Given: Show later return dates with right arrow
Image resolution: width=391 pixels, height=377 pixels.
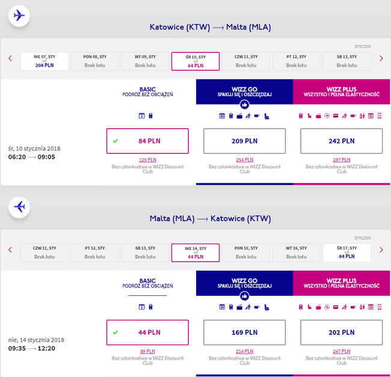Looking at the screenshot, I should [x=381, y=250].
